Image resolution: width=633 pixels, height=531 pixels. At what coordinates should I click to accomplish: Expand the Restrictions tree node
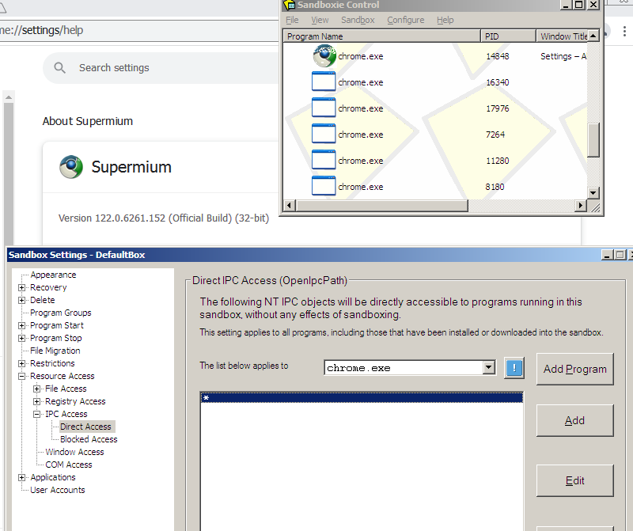point(22,363)
